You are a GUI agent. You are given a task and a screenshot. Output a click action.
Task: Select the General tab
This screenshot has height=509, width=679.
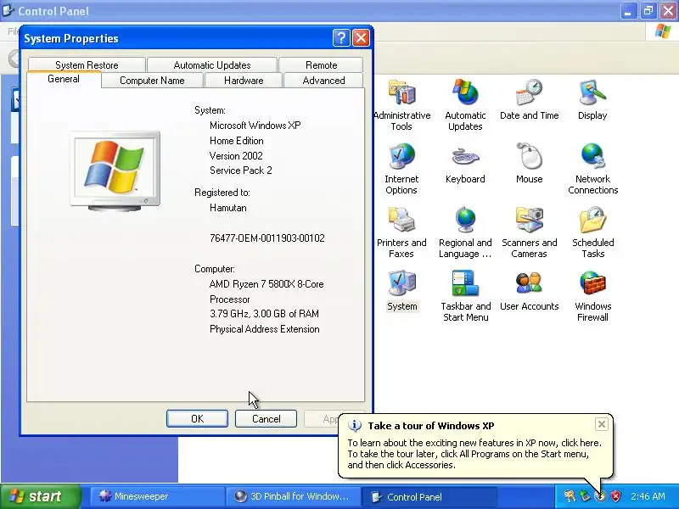click(x=64, y=79)
